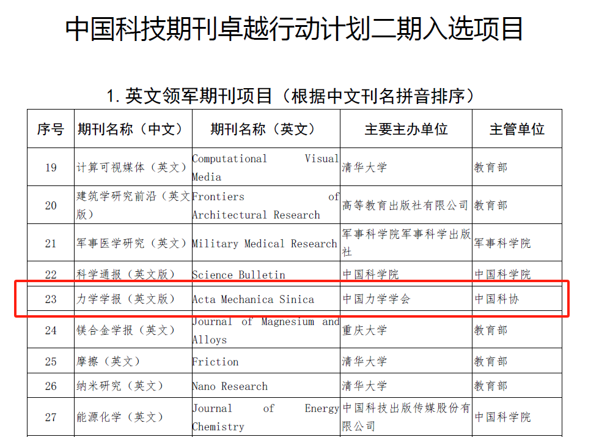Select Journal of Magnesium and Alloys cell
Screen dimensions: 599x437
[x=265, y=331]
